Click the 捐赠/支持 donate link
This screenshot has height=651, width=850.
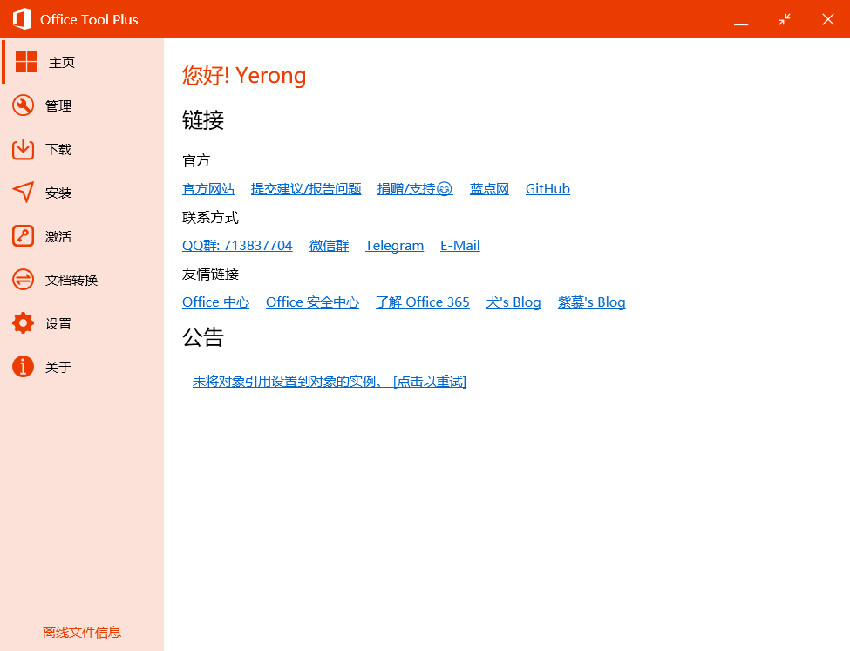point(414,189)
